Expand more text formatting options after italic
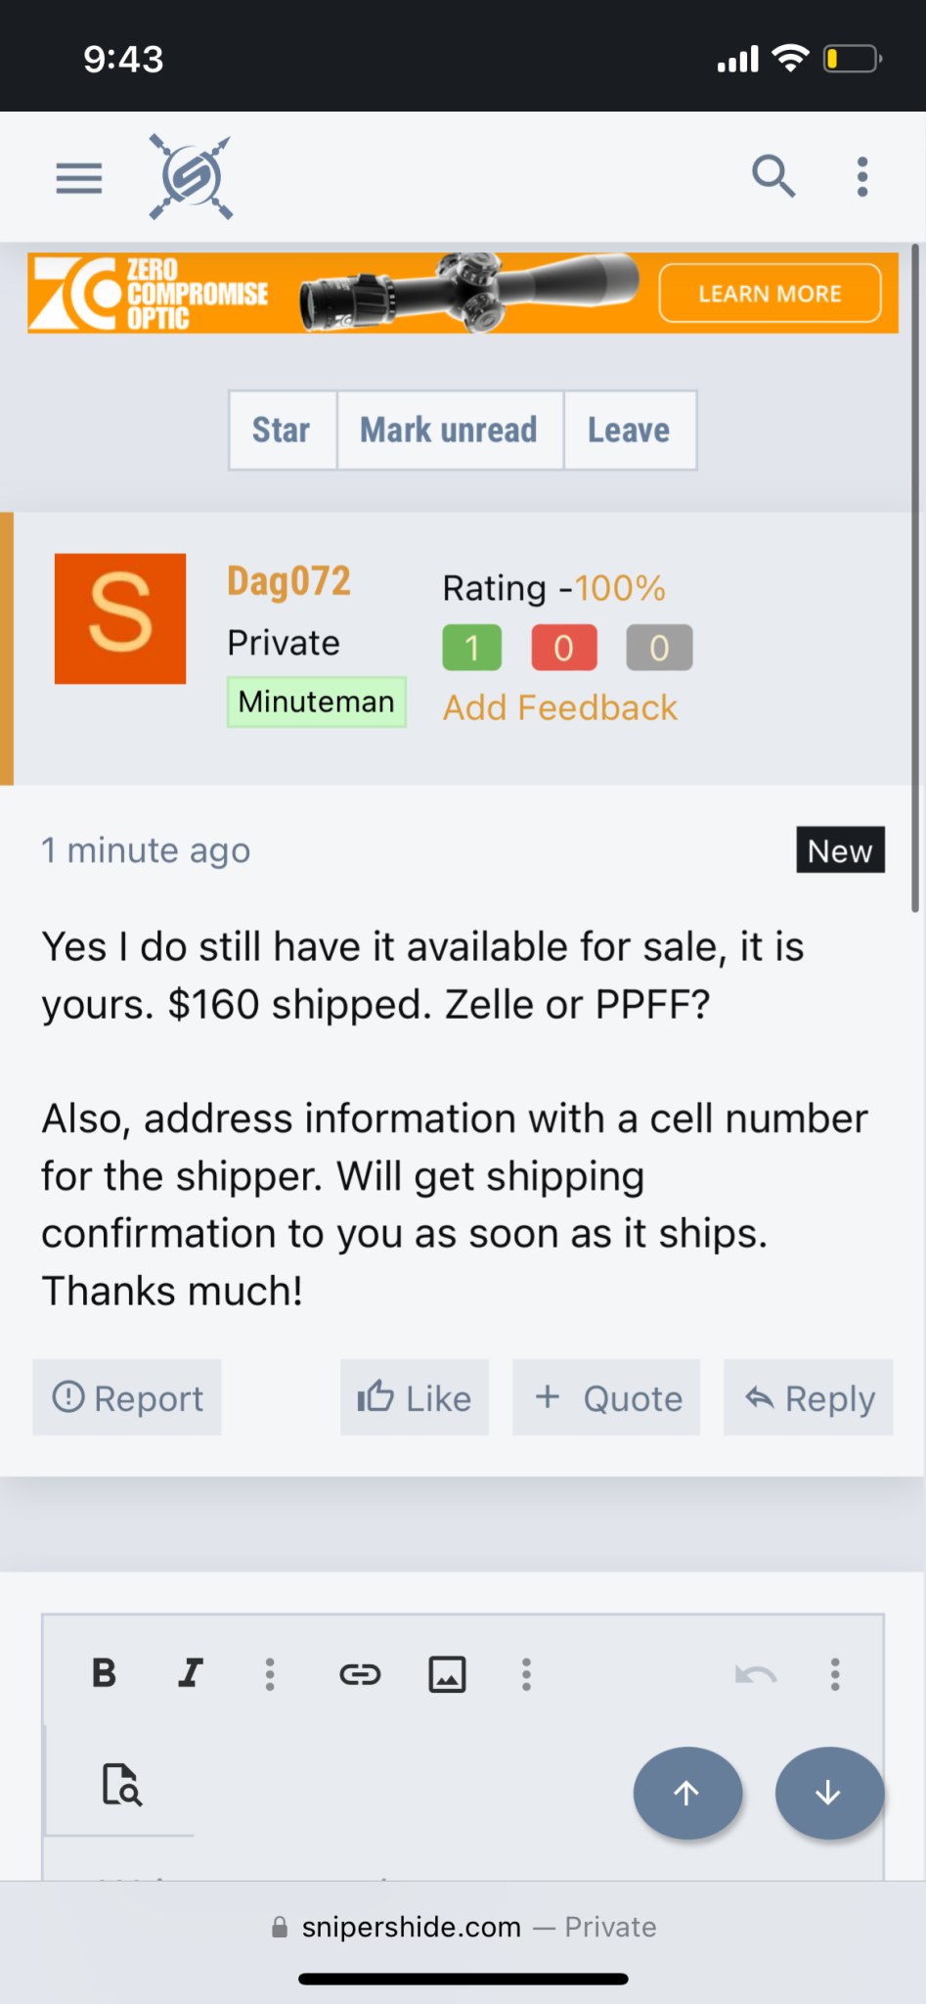Viewport: 926px width, 2004px height. (x=270, y=1674)
